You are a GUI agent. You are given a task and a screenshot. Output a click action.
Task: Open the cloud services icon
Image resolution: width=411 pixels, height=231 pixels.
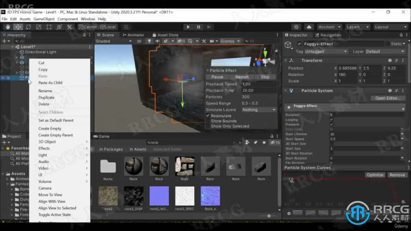309,27
